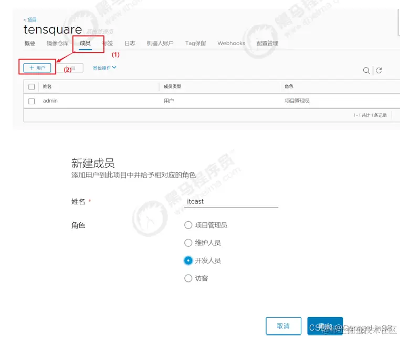The image size is (400, 338).
Task: Click the 用户 member type cell
Action: point(169,101)
